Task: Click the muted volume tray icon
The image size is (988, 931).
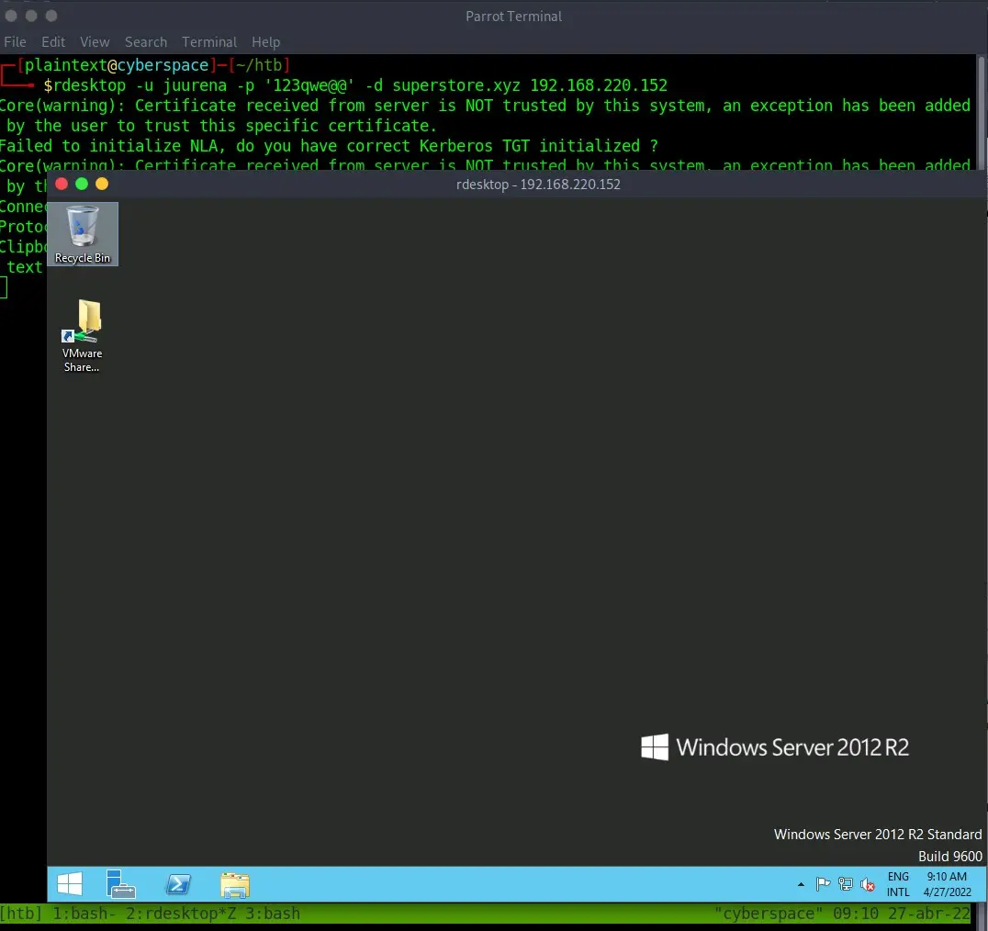Action: tap(868, 884)
